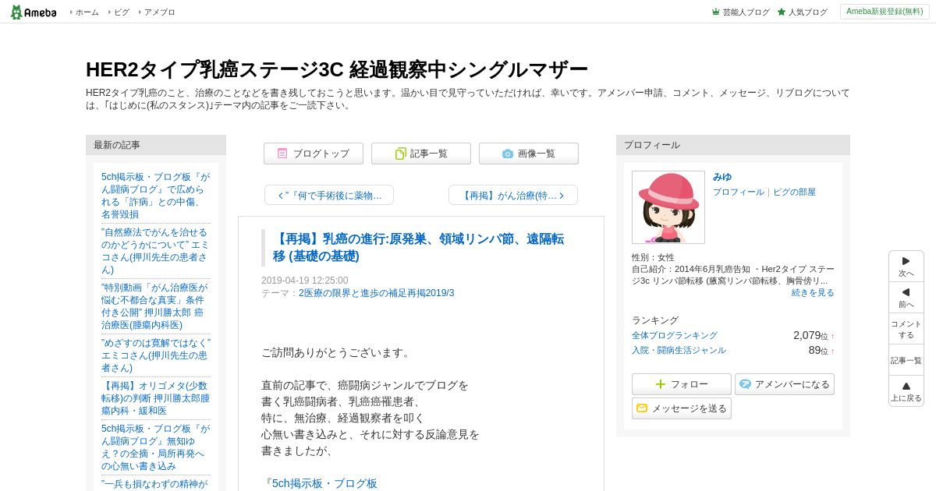This screenshot has width=936, height=491.
Task: Follow the 5ch掲示板・ブログ板 link in article body
Action: 324,483
